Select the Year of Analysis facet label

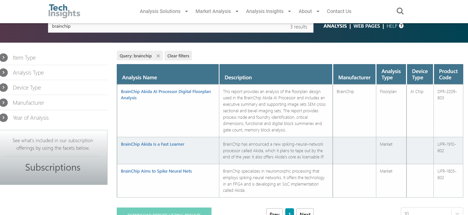(x=31, y=118)
